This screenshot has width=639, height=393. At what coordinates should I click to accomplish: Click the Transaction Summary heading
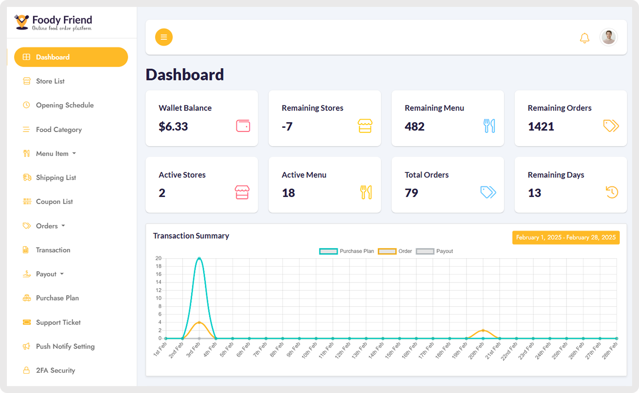coord(191,236)
